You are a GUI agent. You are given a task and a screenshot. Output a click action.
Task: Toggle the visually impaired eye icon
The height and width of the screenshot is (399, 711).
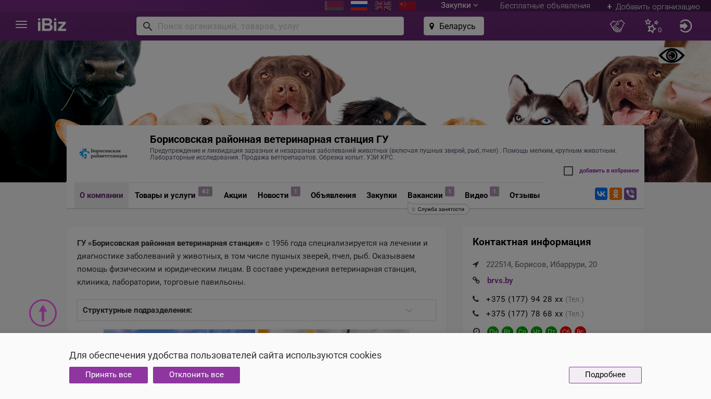tap(671, 56)
